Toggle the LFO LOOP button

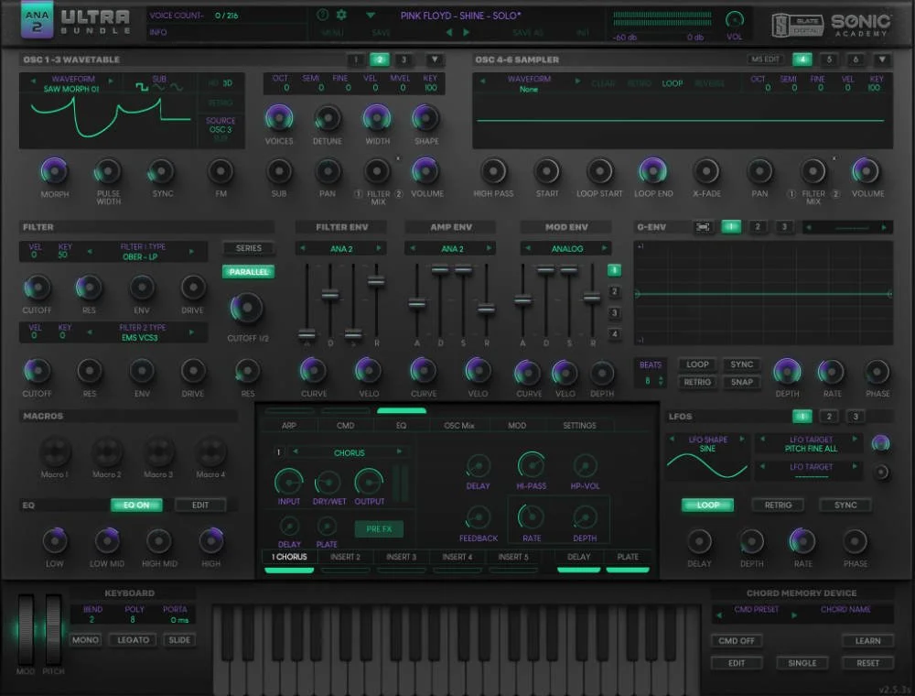point(708,506)
